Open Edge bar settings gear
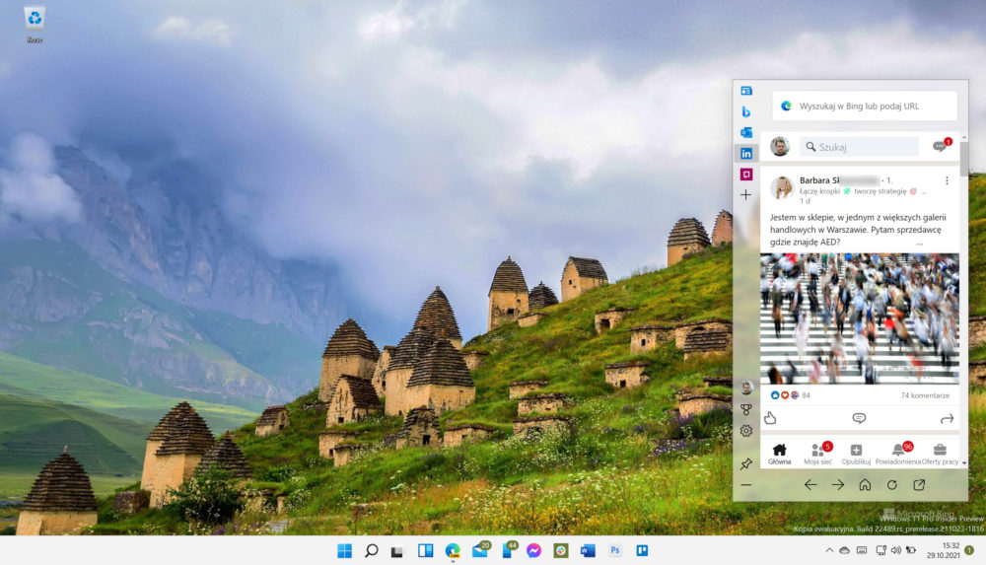This screenshot has height=565, width=986. [746, 431]
